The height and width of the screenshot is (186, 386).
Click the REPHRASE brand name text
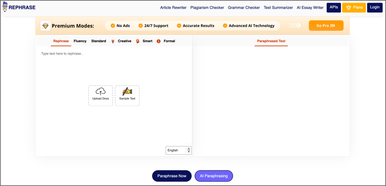(x=22, y=8)
